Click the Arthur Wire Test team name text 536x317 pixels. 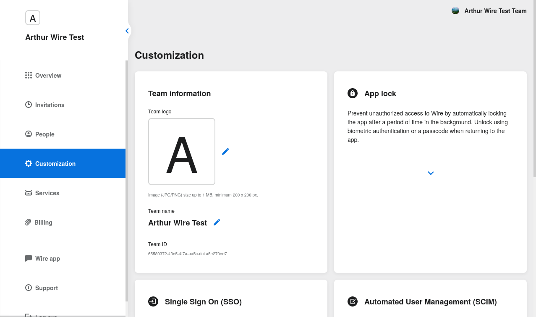click(178, 223)
